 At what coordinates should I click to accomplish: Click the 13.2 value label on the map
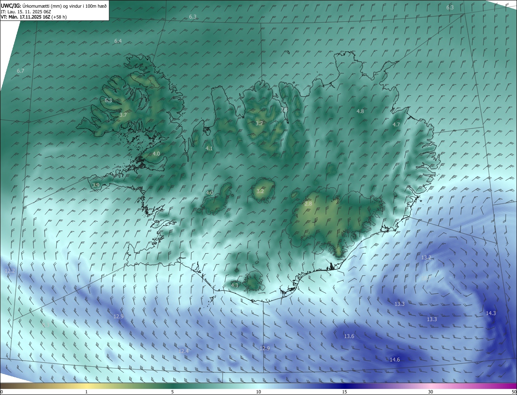[x=427, y=257]
